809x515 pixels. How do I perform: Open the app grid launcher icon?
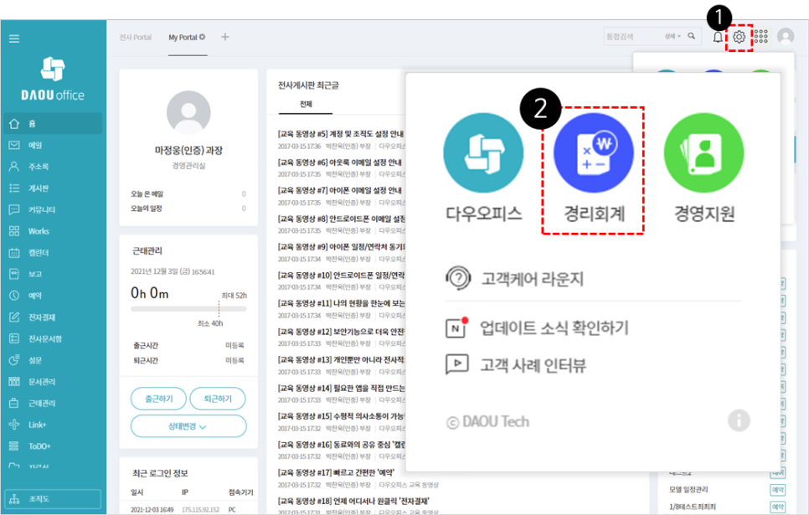click(761, 37)
